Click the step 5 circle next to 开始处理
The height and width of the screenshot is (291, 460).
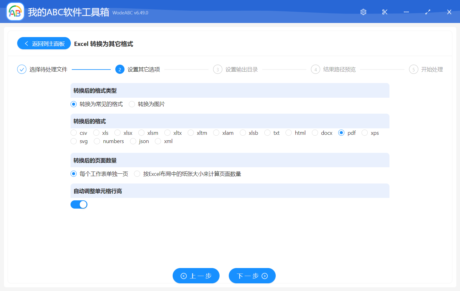[413, 69]
